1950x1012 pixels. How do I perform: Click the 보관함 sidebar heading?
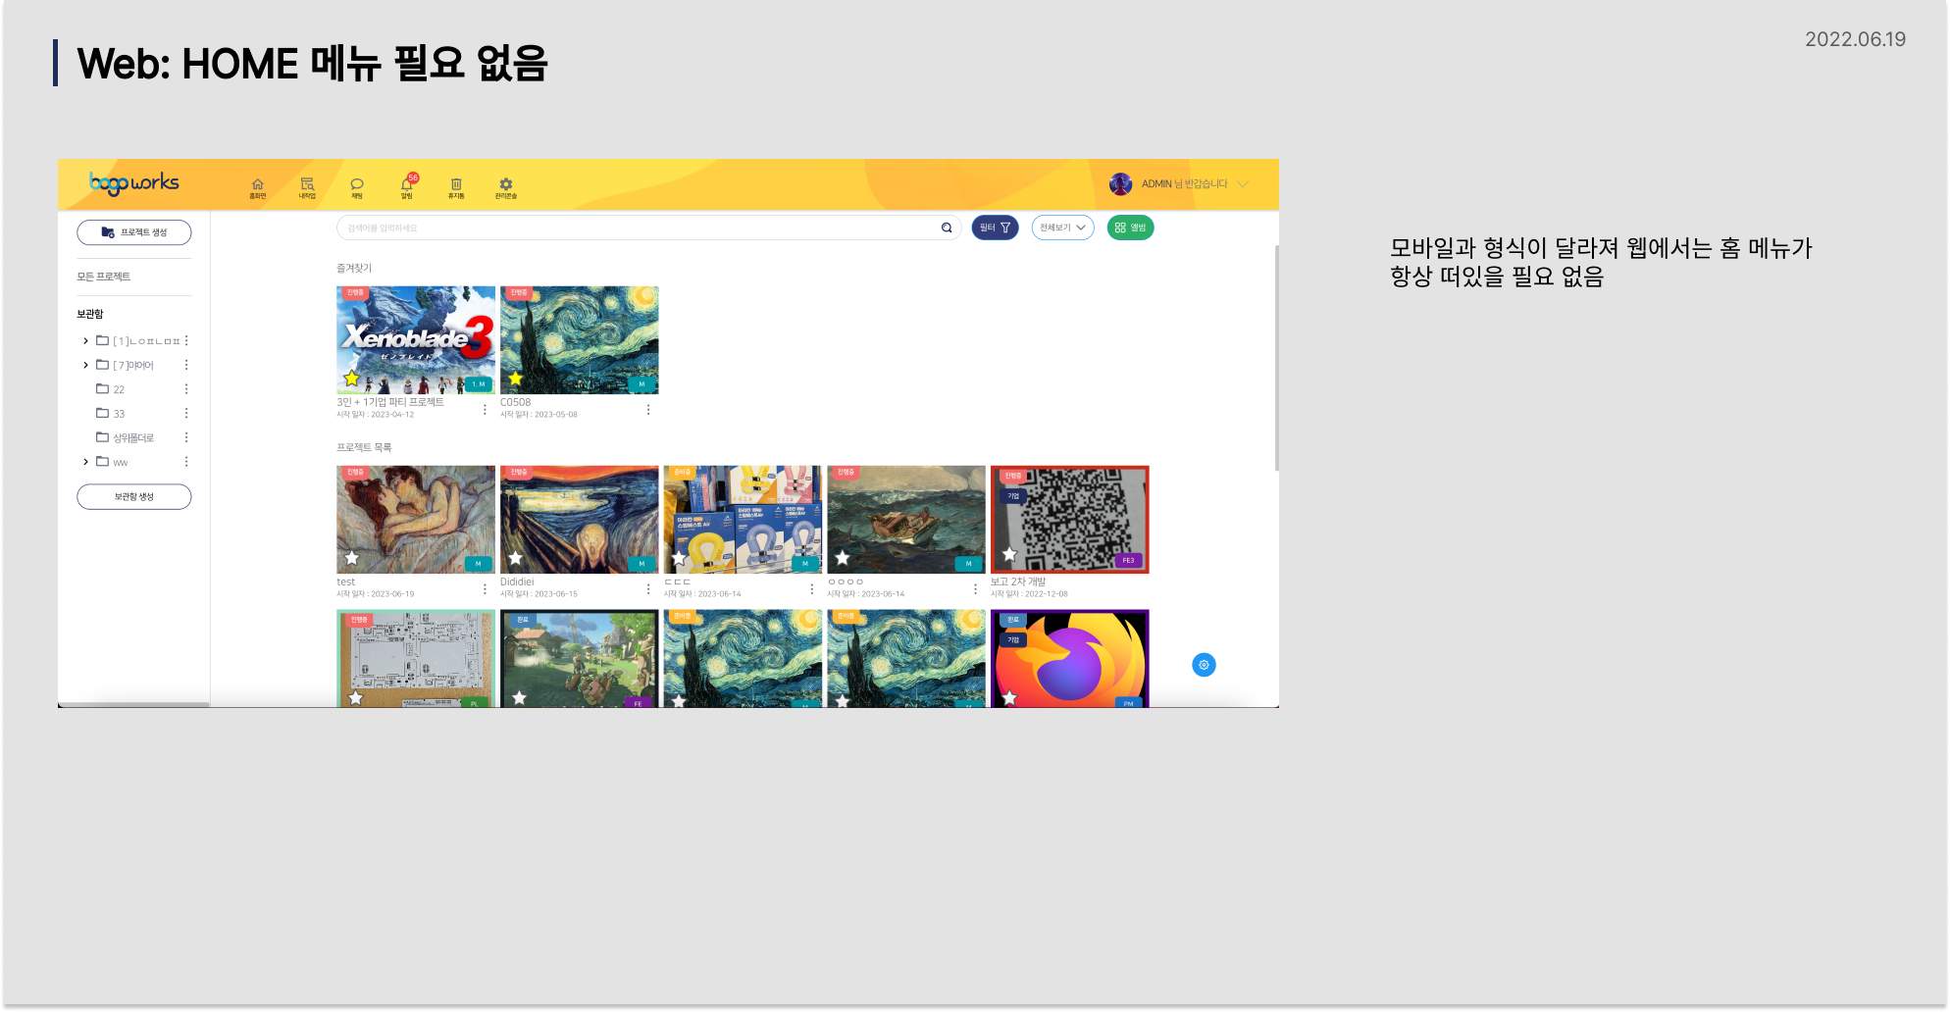click(x=89, y=314)
